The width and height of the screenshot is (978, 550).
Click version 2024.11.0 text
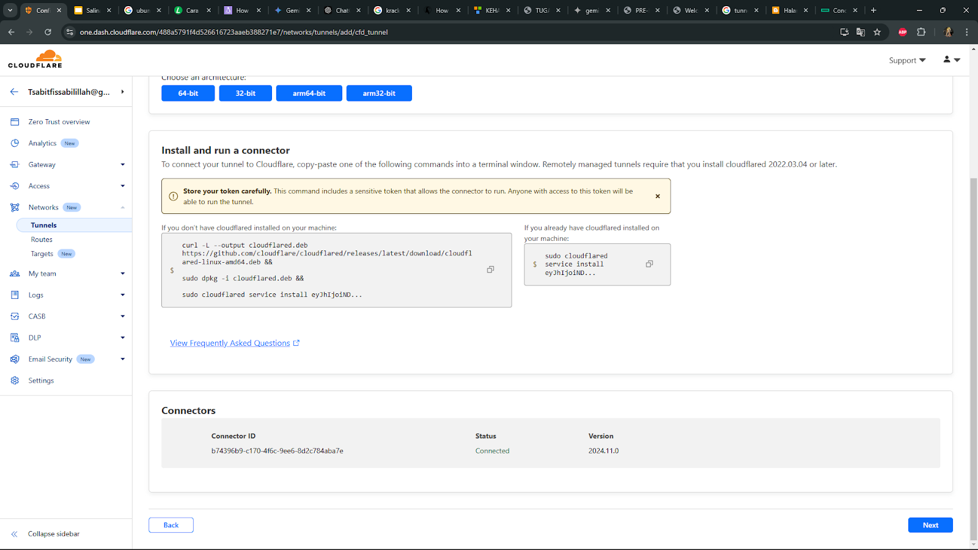point(603,451)
